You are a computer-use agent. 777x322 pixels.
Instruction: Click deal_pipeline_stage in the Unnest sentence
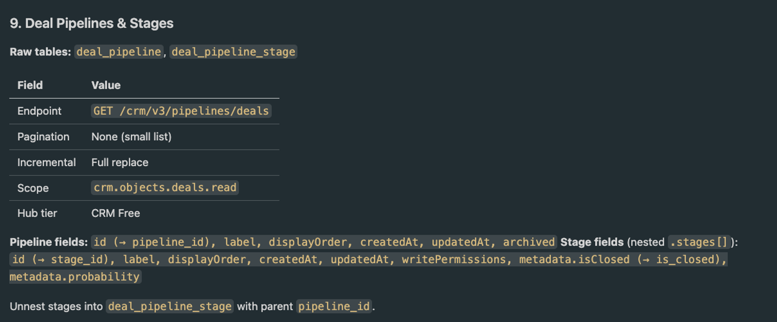pyautogui.click(x=170, y=306)
